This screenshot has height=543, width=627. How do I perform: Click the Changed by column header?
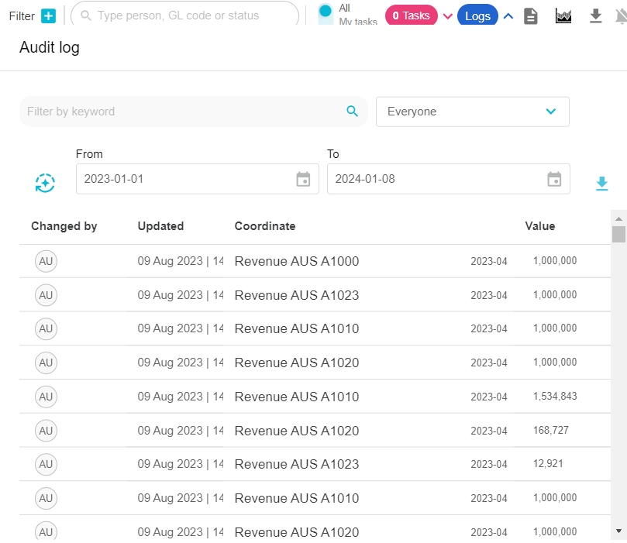(64, 226)
